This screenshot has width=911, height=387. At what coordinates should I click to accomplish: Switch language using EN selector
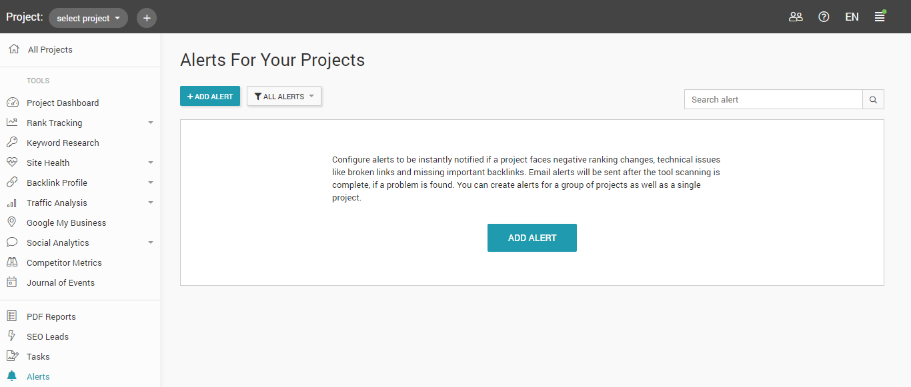click(852, 17)
